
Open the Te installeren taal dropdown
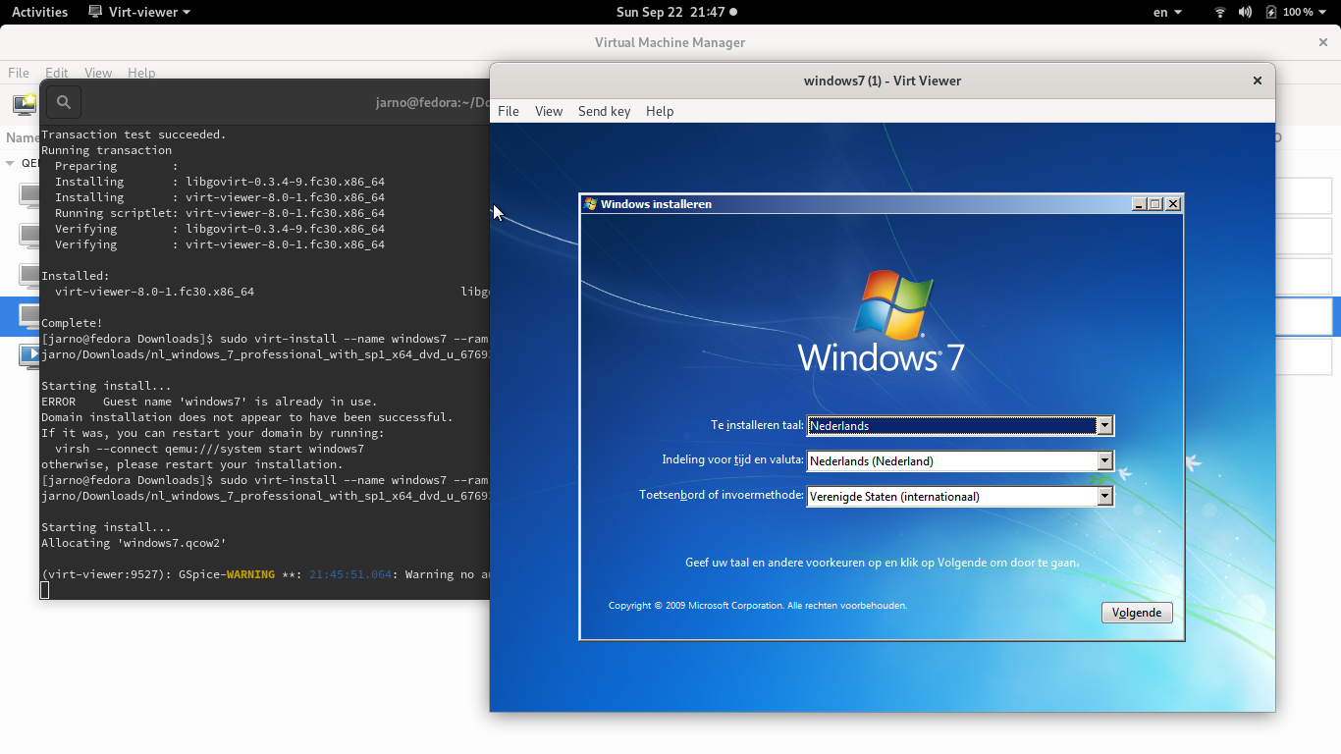(1105, 426)
